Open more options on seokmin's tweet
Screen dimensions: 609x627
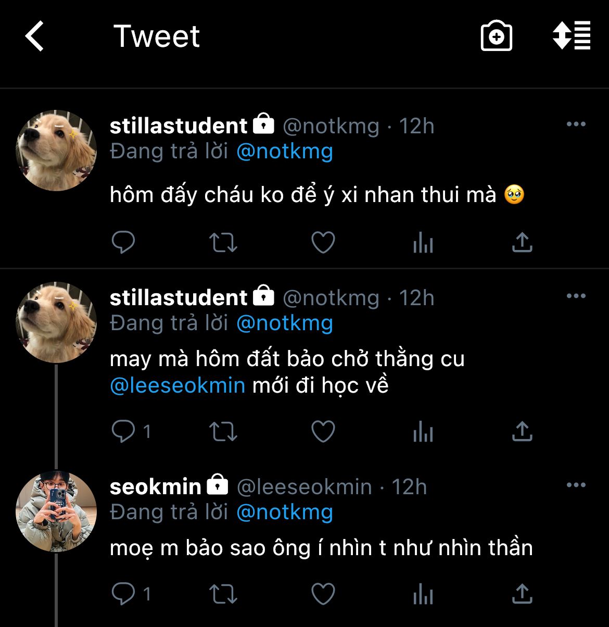pyautogui.click(x=576, y=485)
